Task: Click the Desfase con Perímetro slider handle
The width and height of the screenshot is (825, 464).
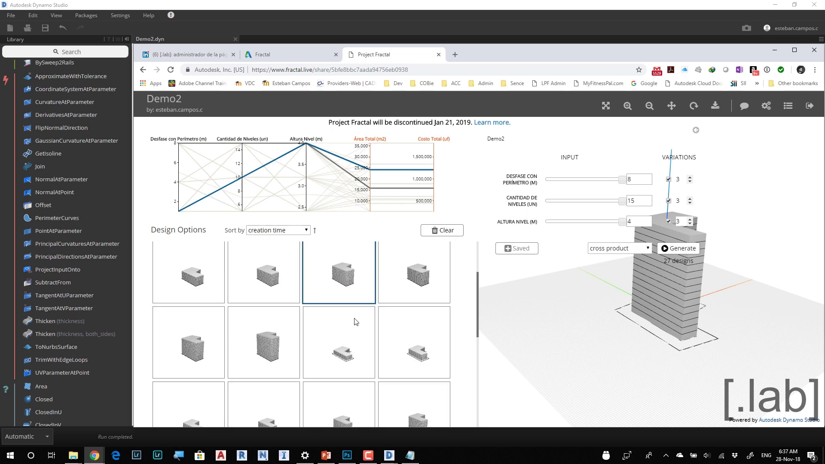Action: 622,179
